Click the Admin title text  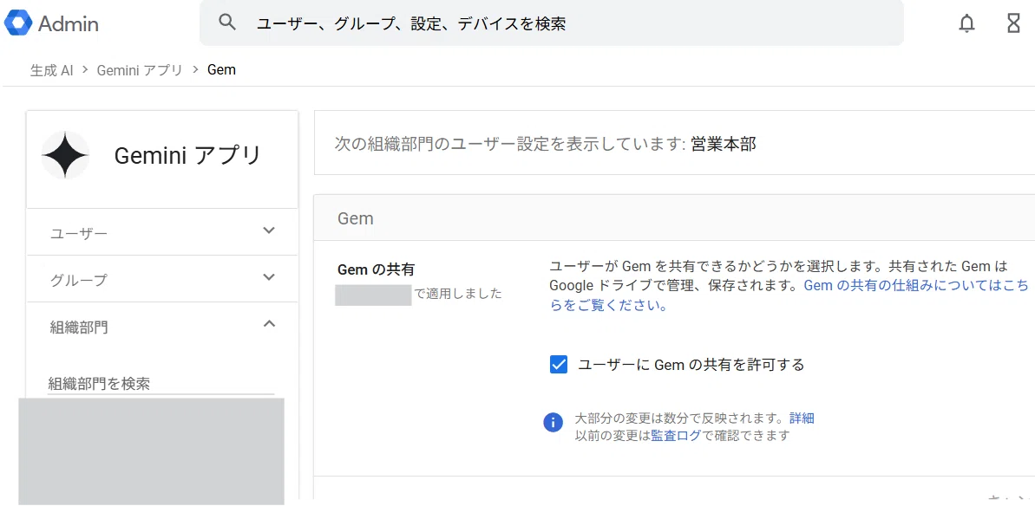69,24
